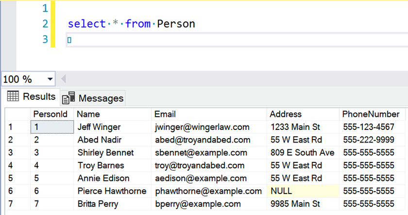Viewport: 408px width, 215px height.
Task: Switch to the Messages tab
Action: pyautogui.click(x=93, y=98)
